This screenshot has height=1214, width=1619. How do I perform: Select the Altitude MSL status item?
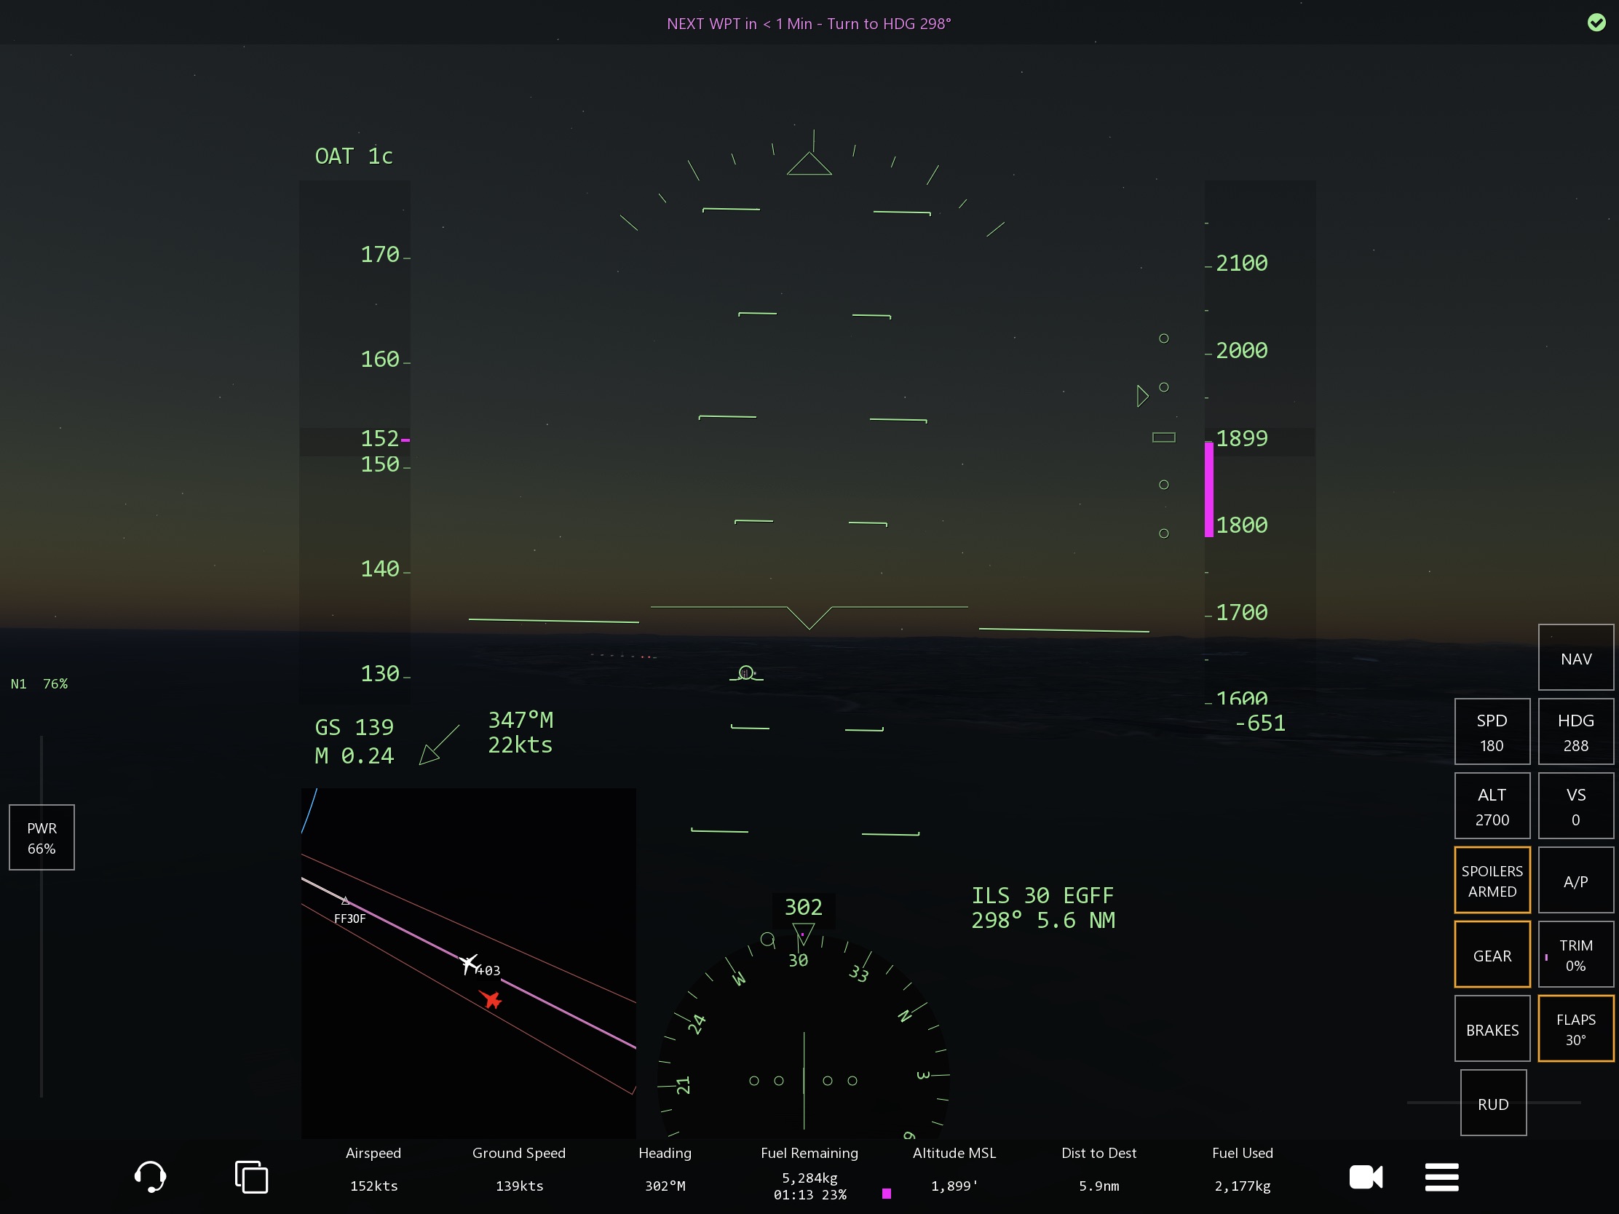(954, 1170)
